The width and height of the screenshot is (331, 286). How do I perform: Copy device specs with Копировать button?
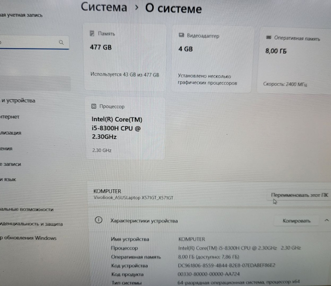(296, 221)
